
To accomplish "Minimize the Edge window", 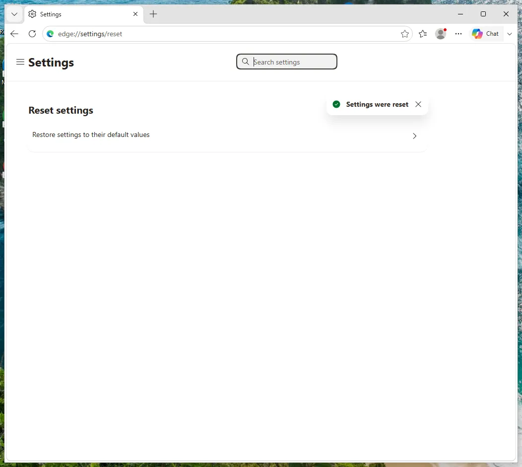I will pyautogui.click(x=460, y=14).
